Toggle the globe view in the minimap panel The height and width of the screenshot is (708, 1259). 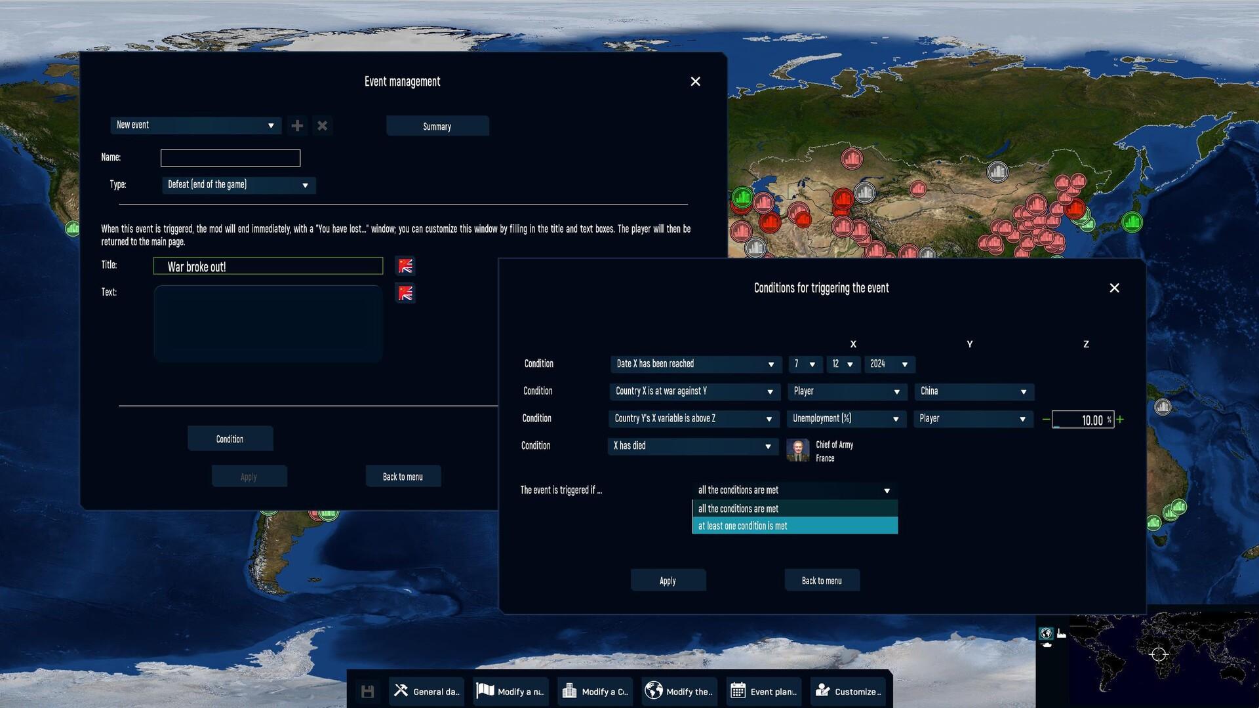pyautogui.click(x=1046, y=633)
